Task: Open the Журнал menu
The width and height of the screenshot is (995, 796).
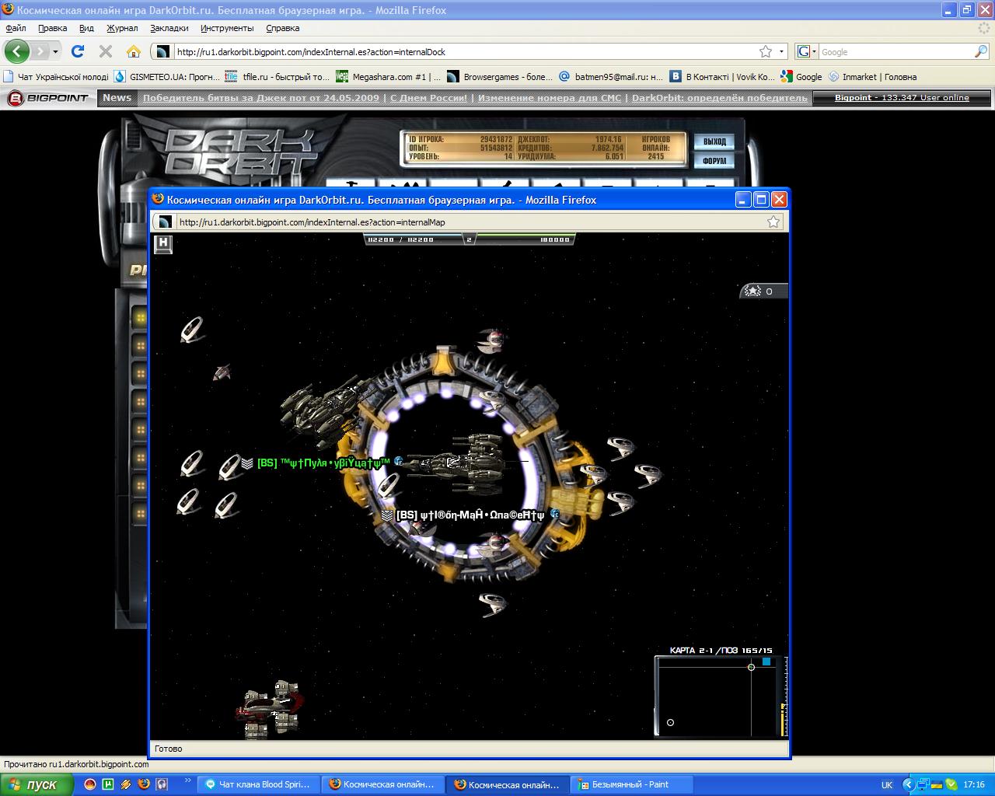Action: pos(122,28)
